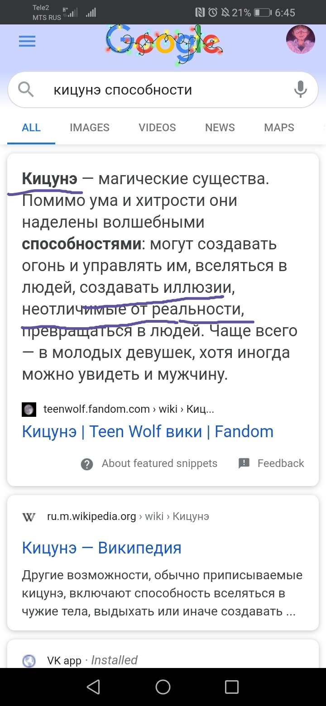This screenshot has width=326, height=706.
Task: Switch to the Images tab
Action: click(x=90, y=128)
